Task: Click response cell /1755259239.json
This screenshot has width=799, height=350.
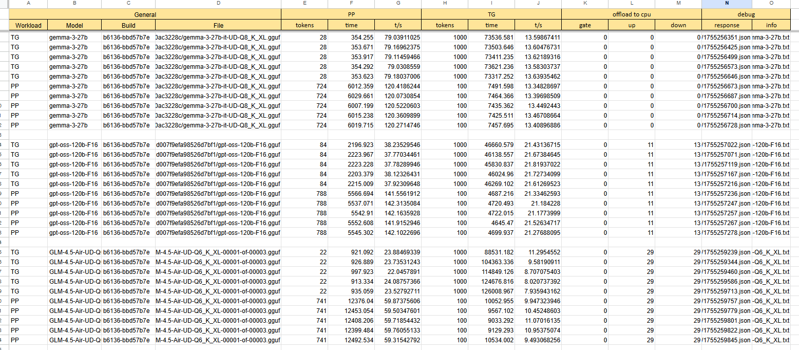Action: (x=727, y=252)
